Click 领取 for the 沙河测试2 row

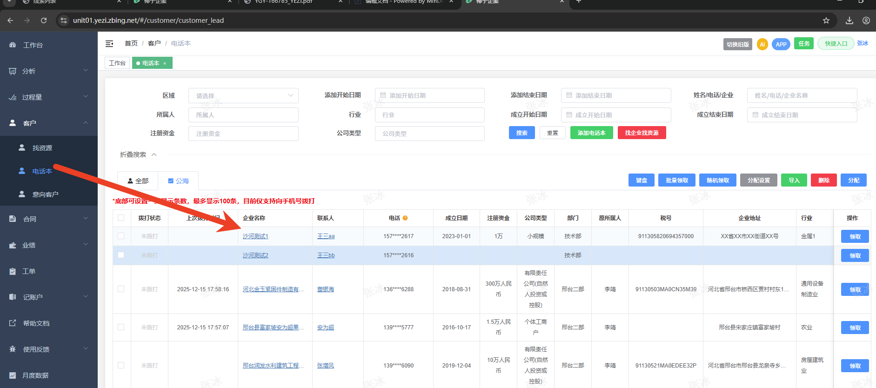click(855, 255)
